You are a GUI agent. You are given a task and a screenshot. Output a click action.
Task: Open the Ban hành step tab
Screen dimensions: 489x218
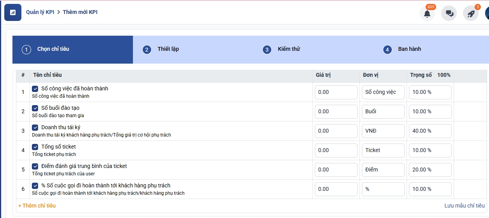pos(409,49)
